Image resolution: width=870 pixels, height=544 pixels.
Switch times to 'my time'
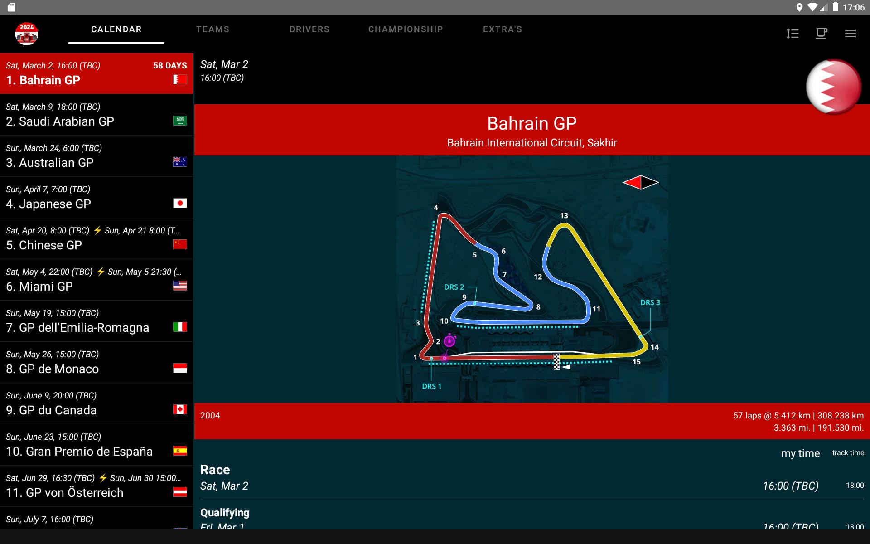pyautogui.click(x=800, y=453)
